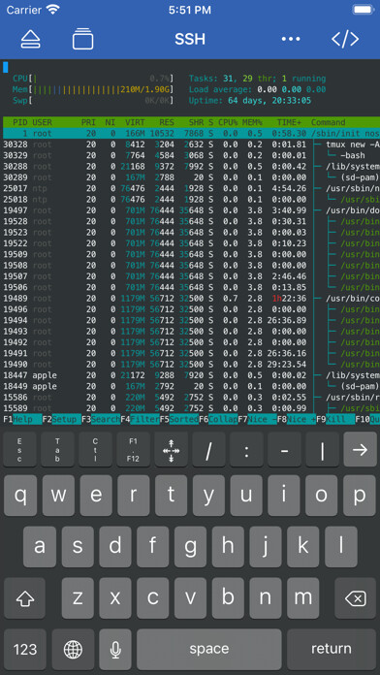Tap the eject disconnect icon
The width and height of the screenshot is (380, 675).
pos(31,39)
